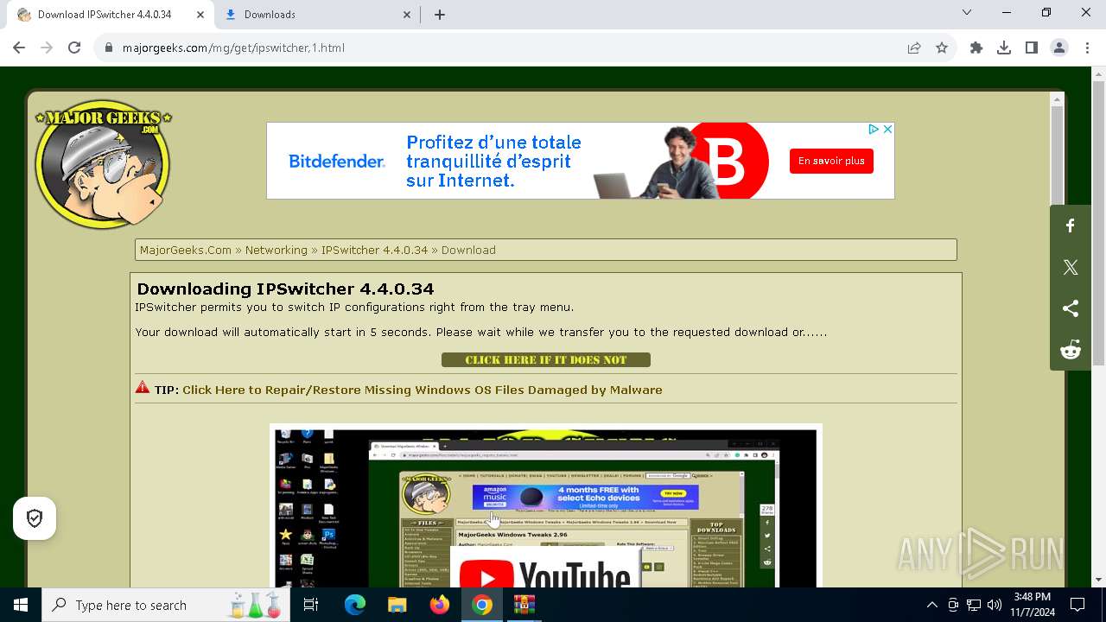The width and height of the screenshot is (1106, 622).
Task: Show hidden system tray icons
Action: click(931, 605)
